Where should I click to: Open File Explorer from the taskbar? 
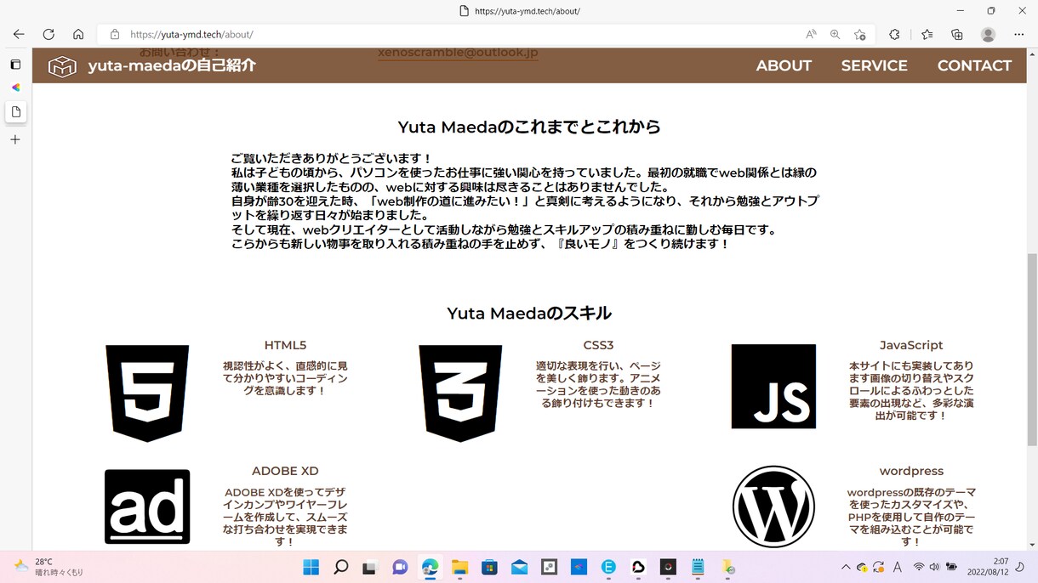coord(459,567)
